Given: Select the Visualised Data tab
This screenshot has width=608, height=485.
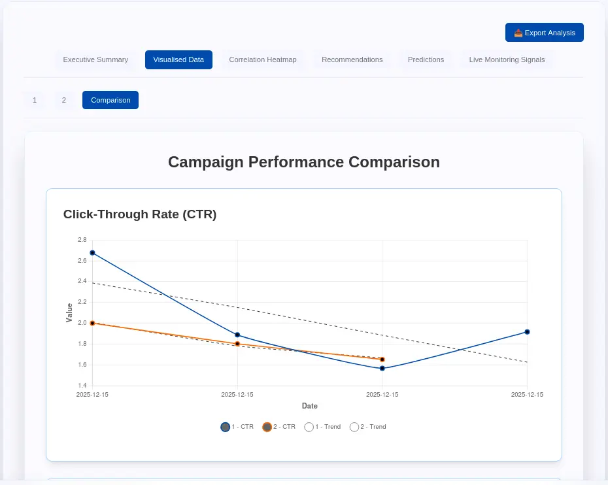Looking at the screenshot, I should 178,59.
